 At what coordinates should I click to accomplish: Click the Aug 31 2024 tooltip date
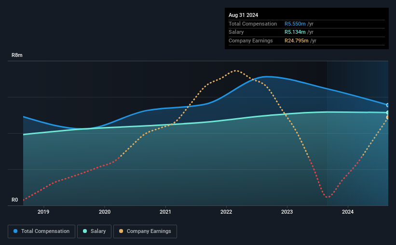pyautogui.click(x=243, y=15)
